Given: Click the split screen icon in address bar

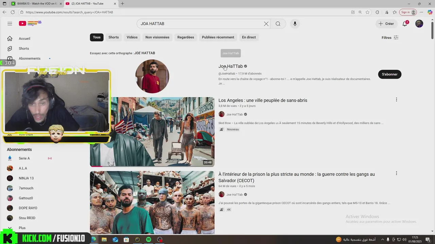Looking at the screenshot, I should [x=353, y=12].
